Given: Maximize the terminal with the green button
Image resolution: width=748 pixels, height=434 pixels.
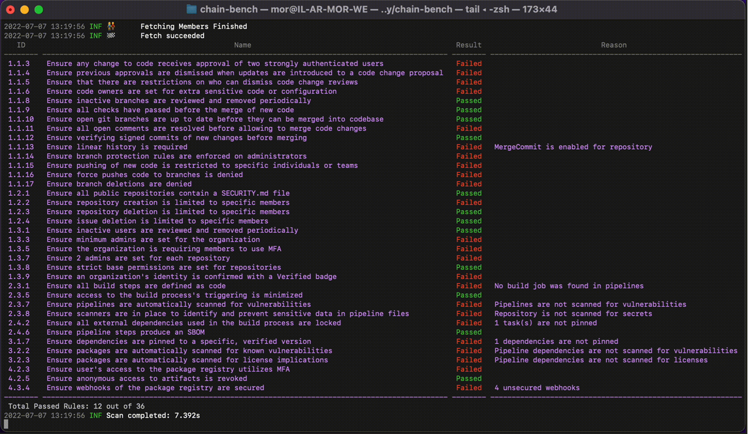Looking at the screenshot, I should [x=39, y=9].
